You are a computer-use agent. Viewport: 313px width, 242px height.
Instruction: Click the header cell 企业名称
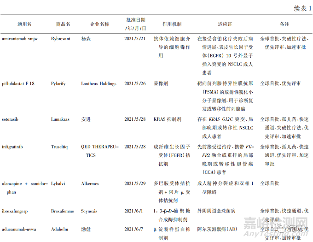coord(99,24)
